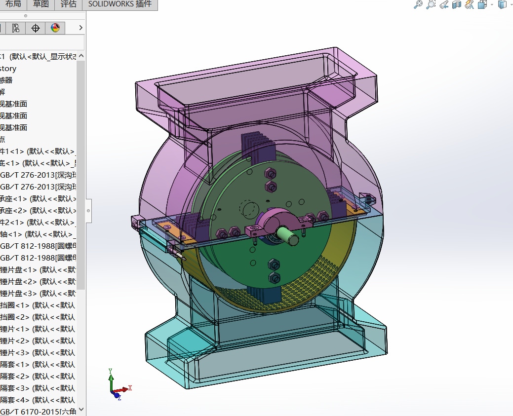Open the View Orientation dropdown arrow

492,4
